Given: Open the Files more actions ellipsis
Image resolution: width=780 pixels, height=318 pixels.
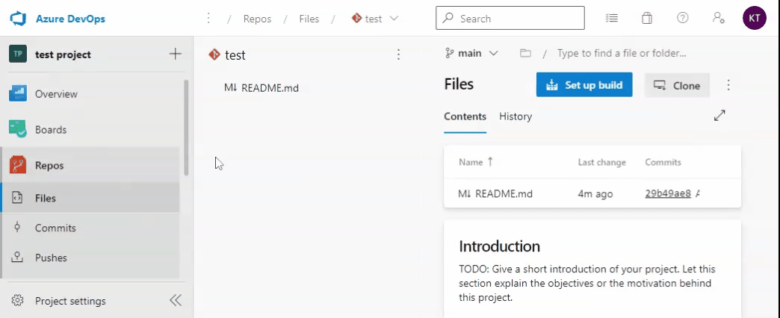Looking at the screenshot, I should (x=728, y=85).
